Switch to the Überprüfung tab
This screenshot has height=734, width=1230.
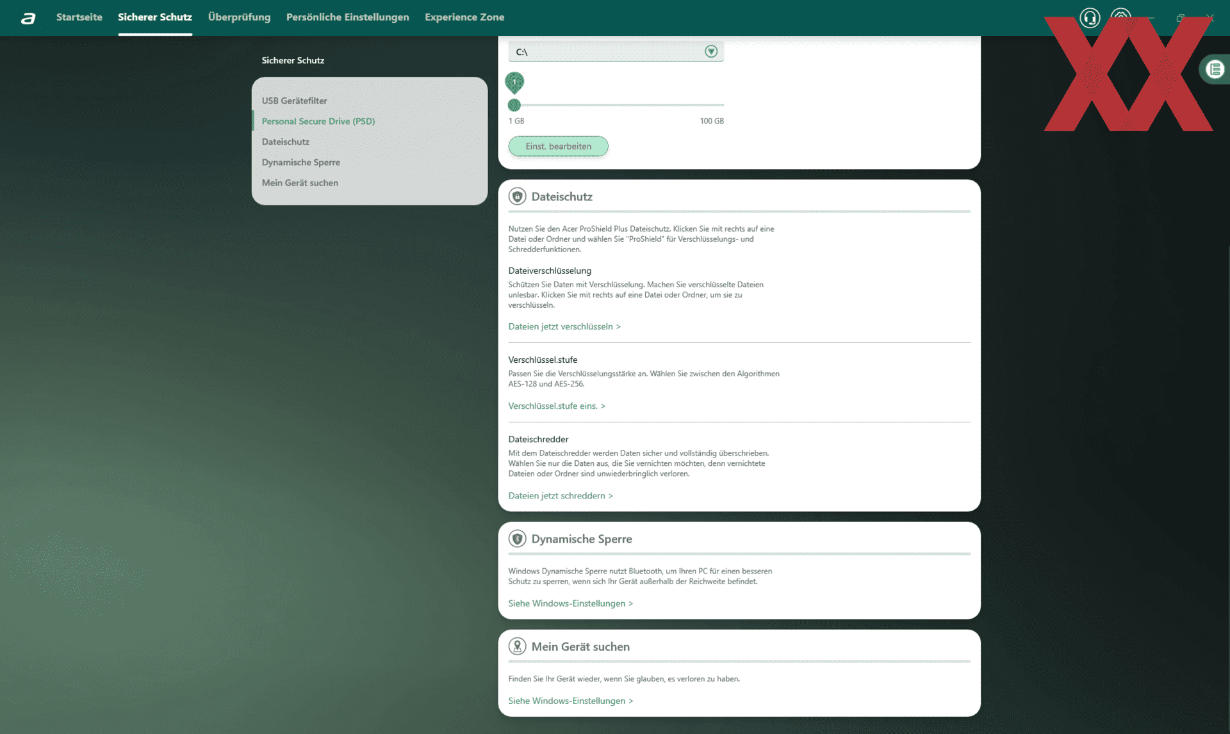tap(239, 17)
